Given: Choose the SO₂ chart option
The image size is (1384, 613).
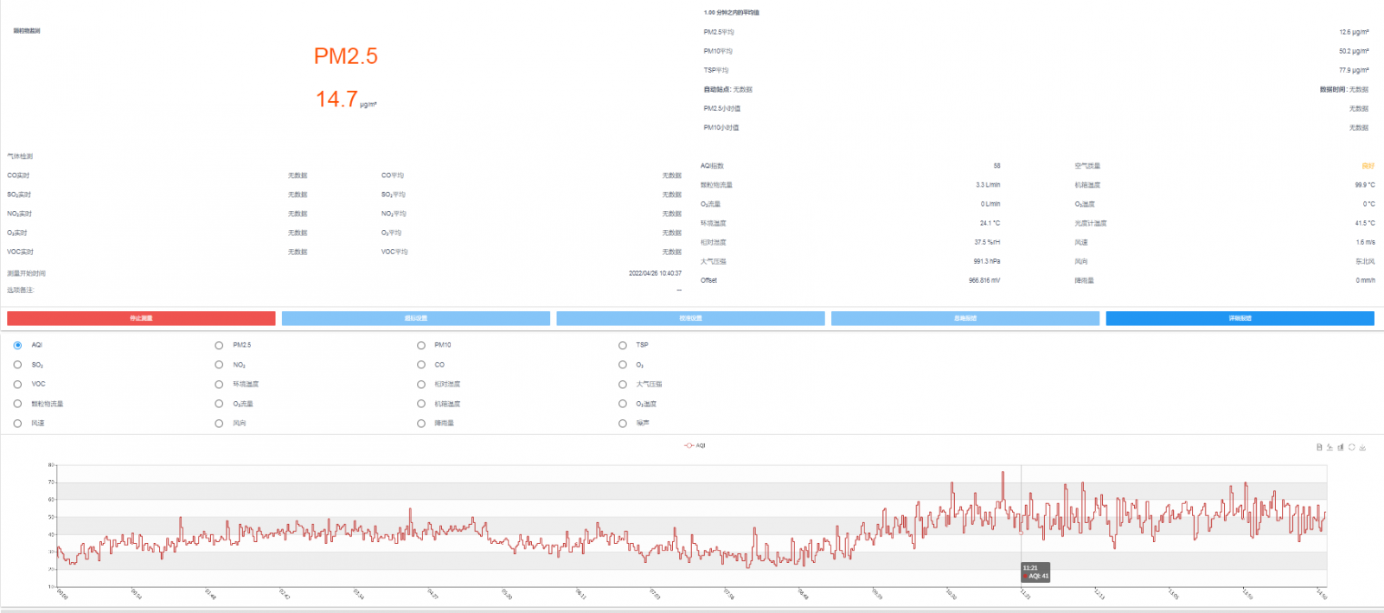Looking at the screenshot, I should 17,365.
